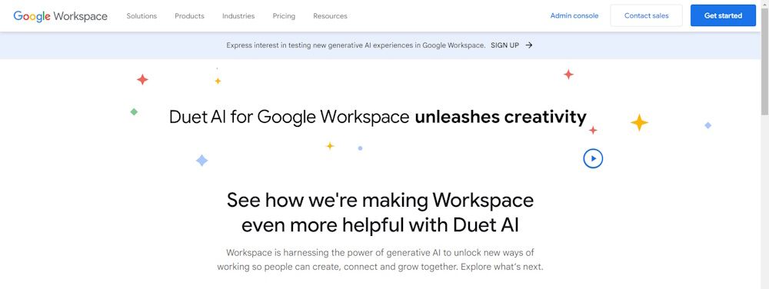Open the Admin console link
The width and height of the screenshot is (769, 289).
pyautogui.click(x=574, y=15)
